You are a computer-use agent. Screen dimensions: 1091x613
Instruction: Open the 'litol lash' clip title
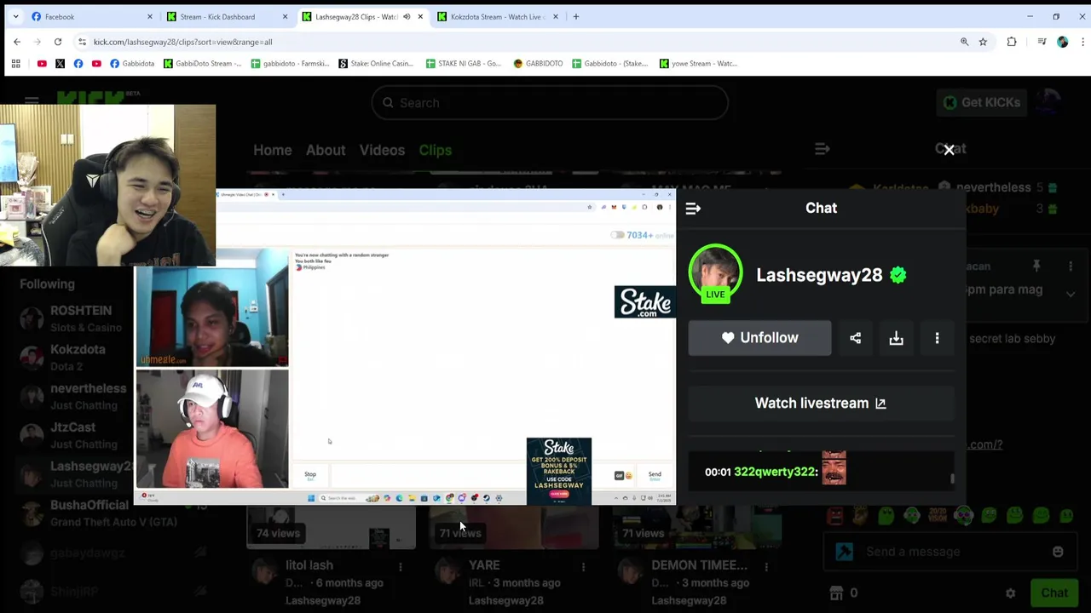point(309,565)
